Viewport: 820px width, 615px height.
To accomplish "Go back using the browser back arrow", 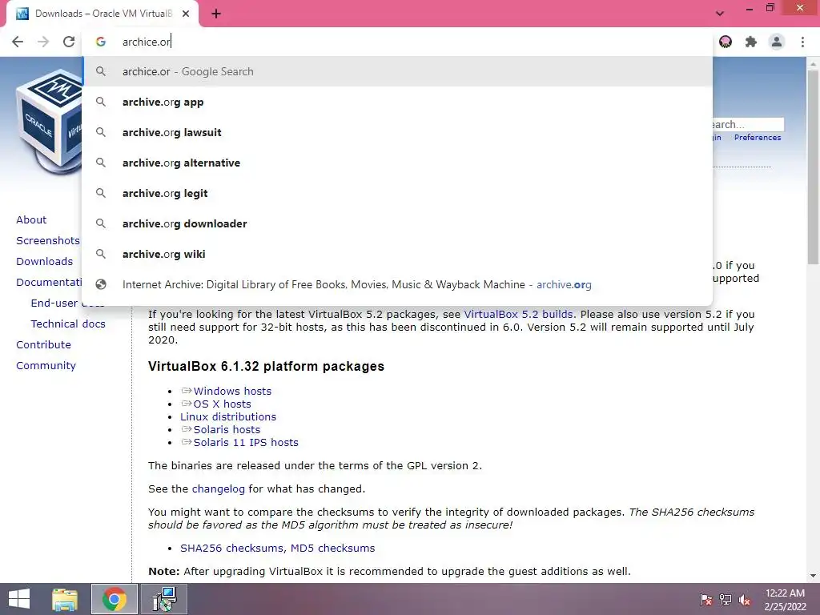I will (18, 42).
